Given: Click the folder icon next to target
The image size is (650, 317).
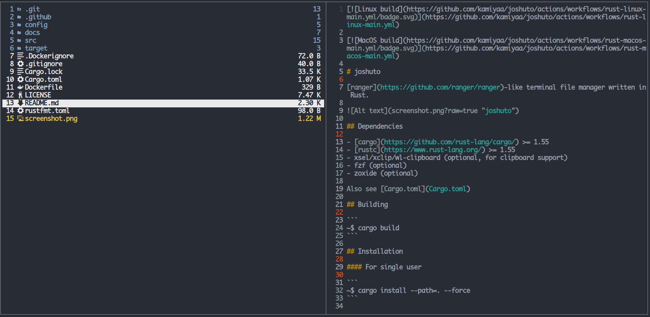Looking at the screenshot, I should [19, 48].
